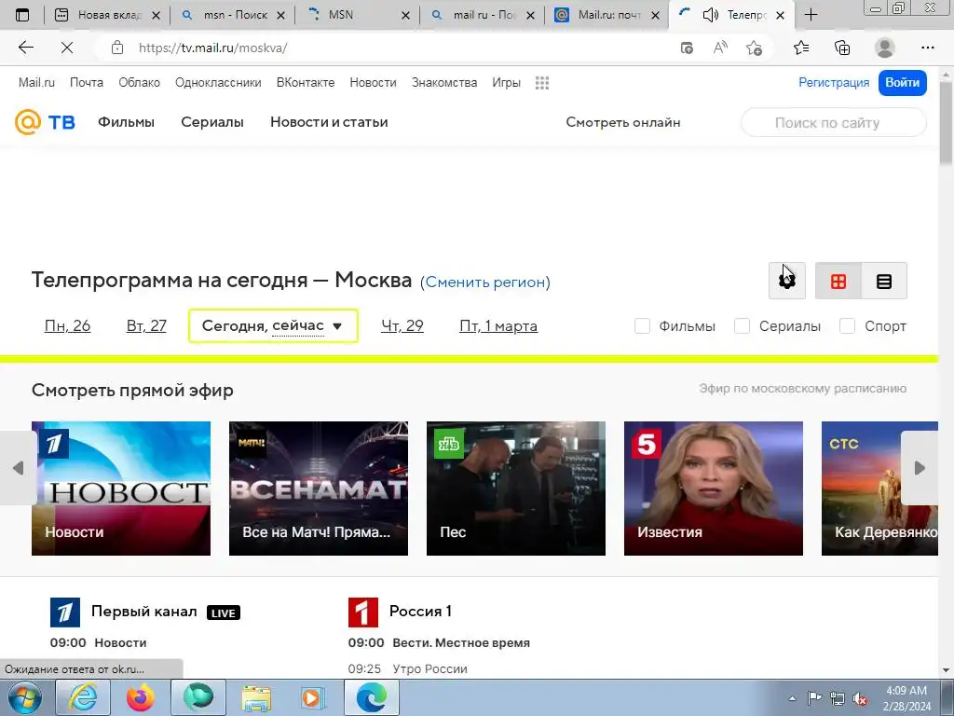Open the 09:25 Утро России program
This screenshot has height=716, width=954.
tap(408, 668)
